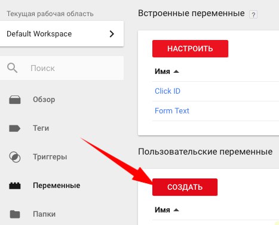
Task: Sort user variables by Имя arrow
Action: point(176,210)
